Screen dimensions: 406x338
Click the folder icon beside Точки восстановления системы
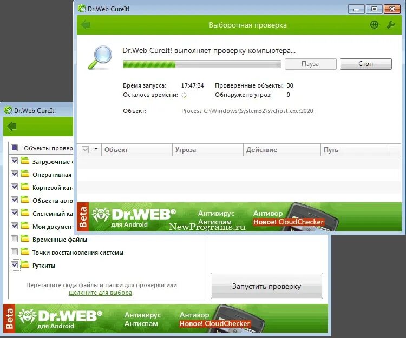[x=25, y=251]
